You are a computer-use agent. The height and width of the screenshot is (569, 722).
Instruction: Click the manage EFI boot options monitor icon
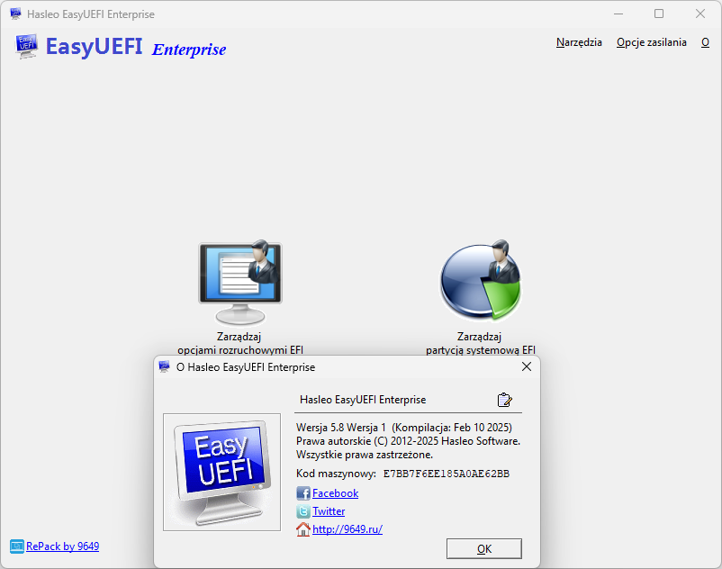[x=240, y=282]
